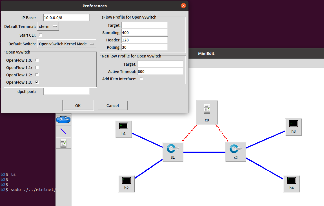Click host h2 node on canvas
Viewport: 324px width, 206px height.
(127, 184)
